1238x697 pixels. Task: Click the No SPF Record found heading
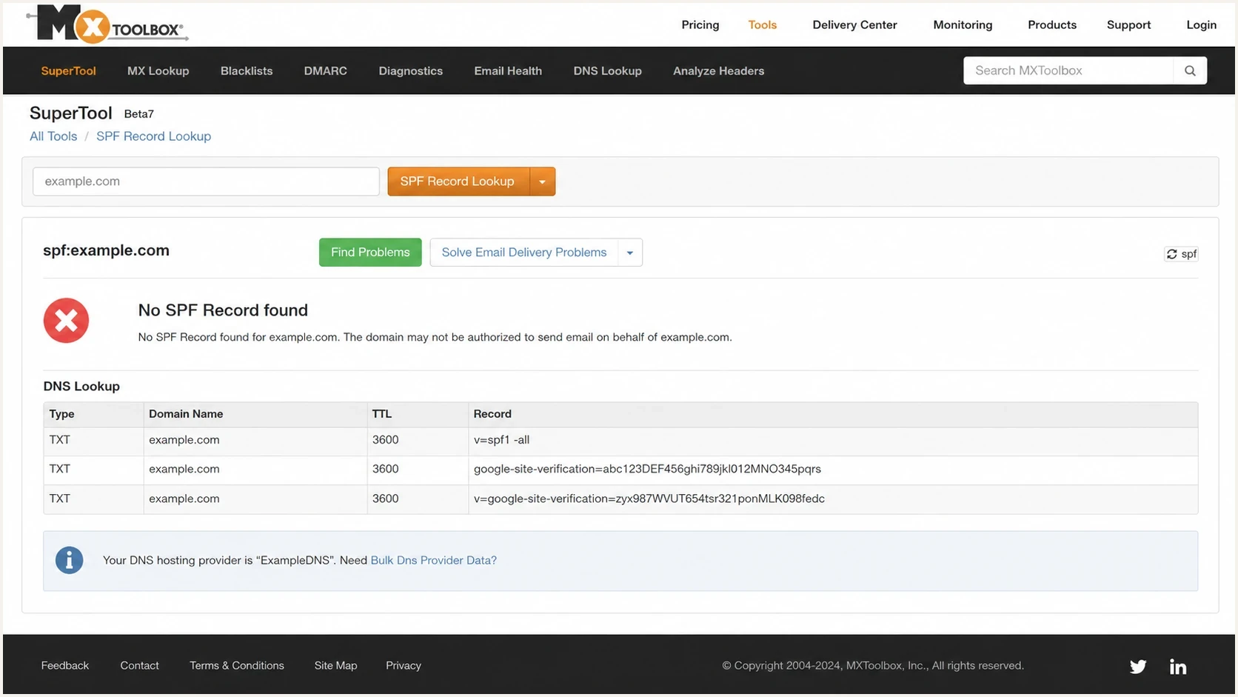(x=223, y=310)
